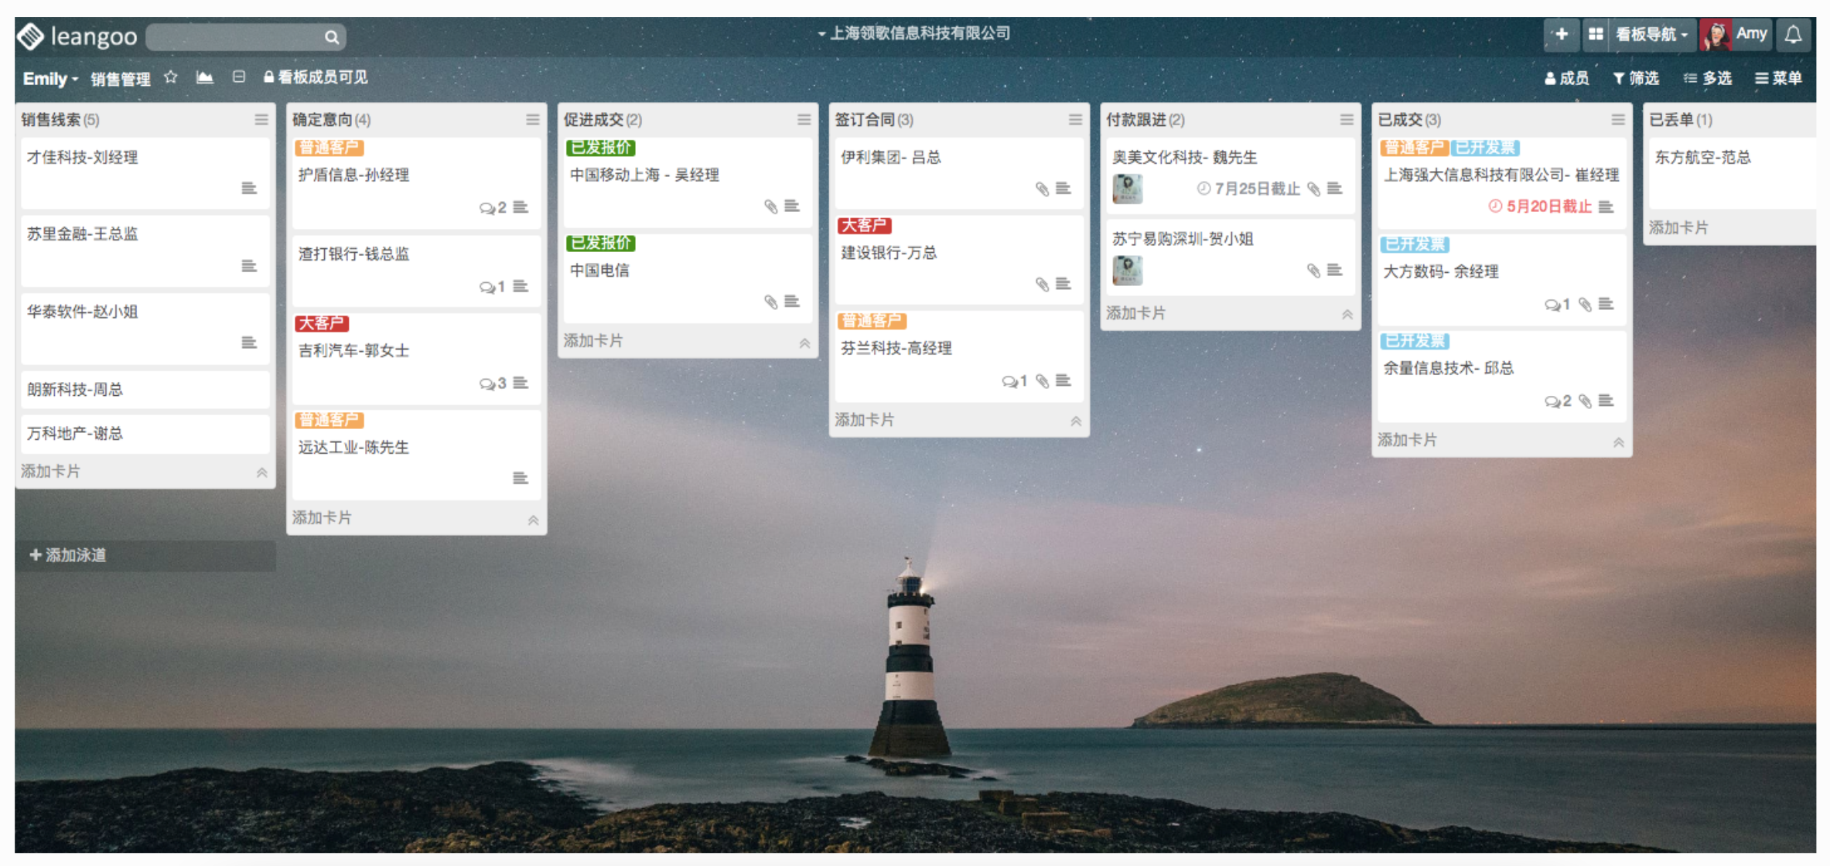Viewport: 1830px width, 866px height.
Task: Open the board statistics chart icon
Action: click(204, 77)
